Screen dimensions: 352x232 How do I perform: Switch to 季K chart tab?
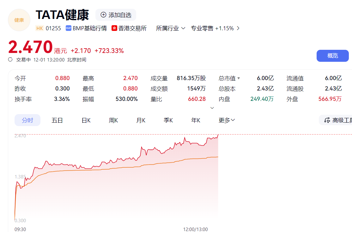pos(168,120)
